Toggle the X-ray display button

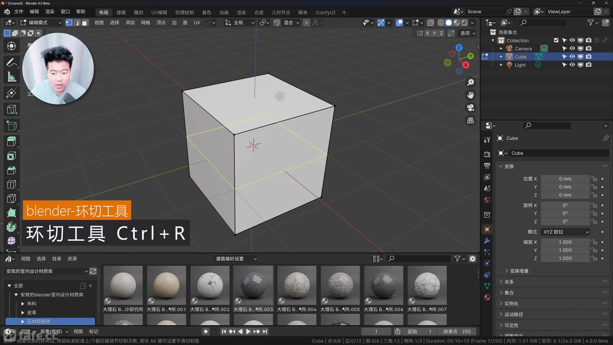point(430,23)
